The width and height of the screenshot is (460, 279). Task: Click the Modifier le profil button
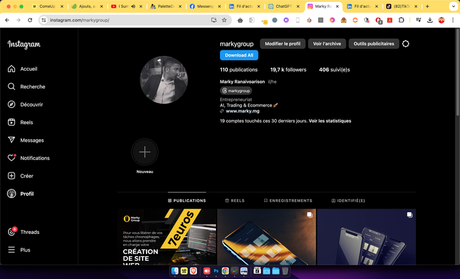pyautogui.click(x=283, y=44)
